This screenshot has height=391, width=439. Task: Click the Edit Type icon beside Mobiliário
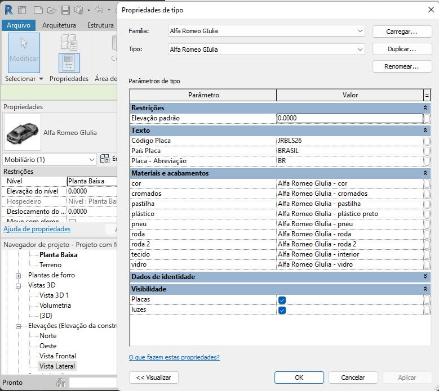pyautogui.click(x=105, y=159)
